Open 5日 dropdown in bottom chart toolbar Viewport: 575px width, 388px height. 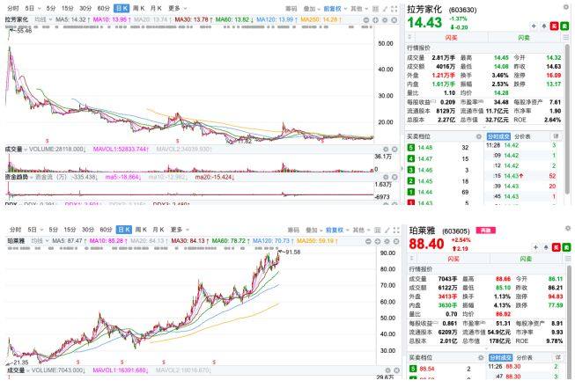(35, 230)
